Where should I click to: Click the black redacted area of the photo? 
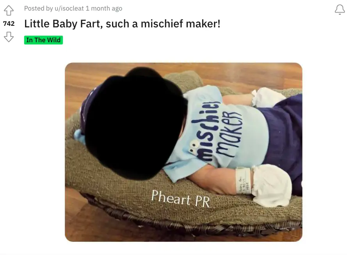(x=135, y=124)
